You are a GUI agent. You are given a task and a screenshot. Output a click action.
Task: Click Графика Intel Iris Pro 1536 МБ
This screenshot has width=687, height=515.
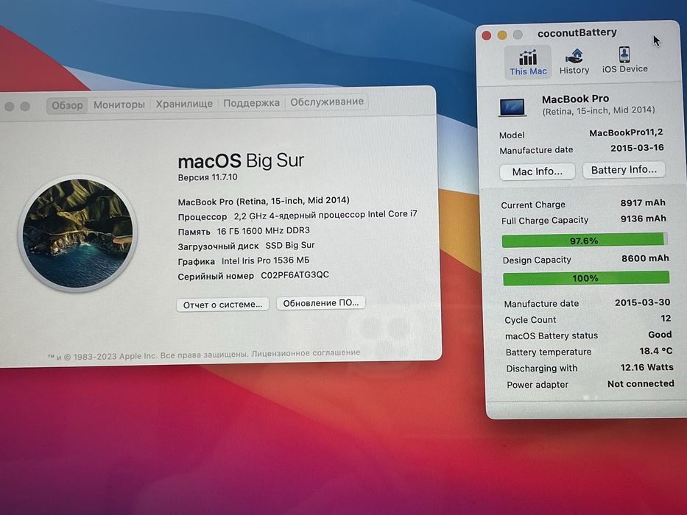pyautogui.click(x=244, y=260)
